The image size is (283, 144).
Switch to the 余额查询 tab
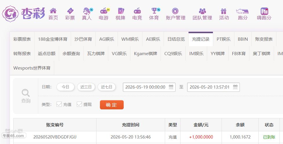coord(71,53)
